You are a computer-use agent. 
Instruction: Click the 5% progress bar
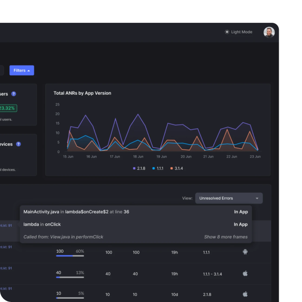point(70,298)
